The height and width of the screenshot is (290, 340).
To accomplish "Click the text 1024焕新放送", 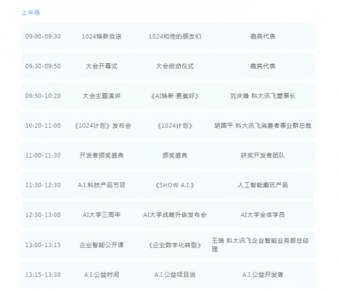I will (101, 37).
